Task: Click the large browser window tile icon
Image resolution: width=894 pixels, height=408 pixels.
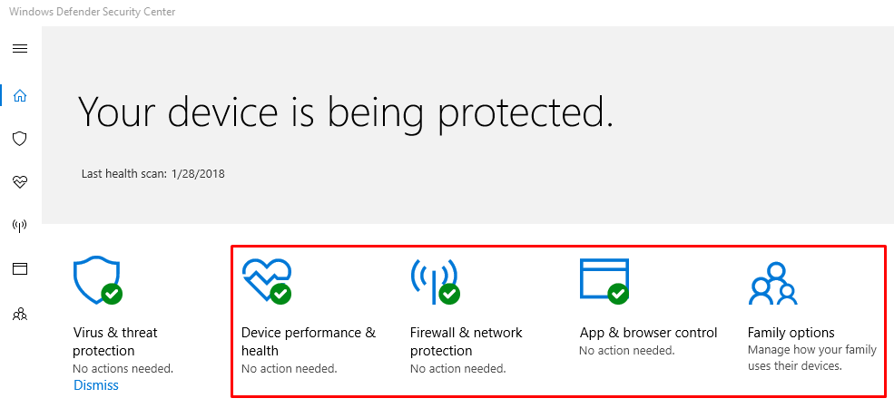Action: pos(604,280)
